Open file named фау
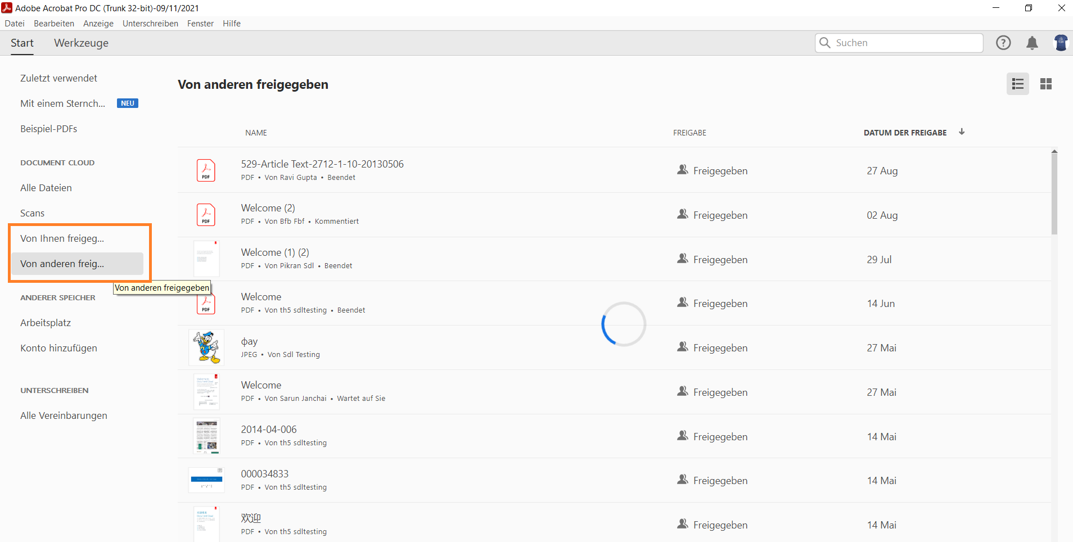 pyautogui.click(x=249, y=341)
